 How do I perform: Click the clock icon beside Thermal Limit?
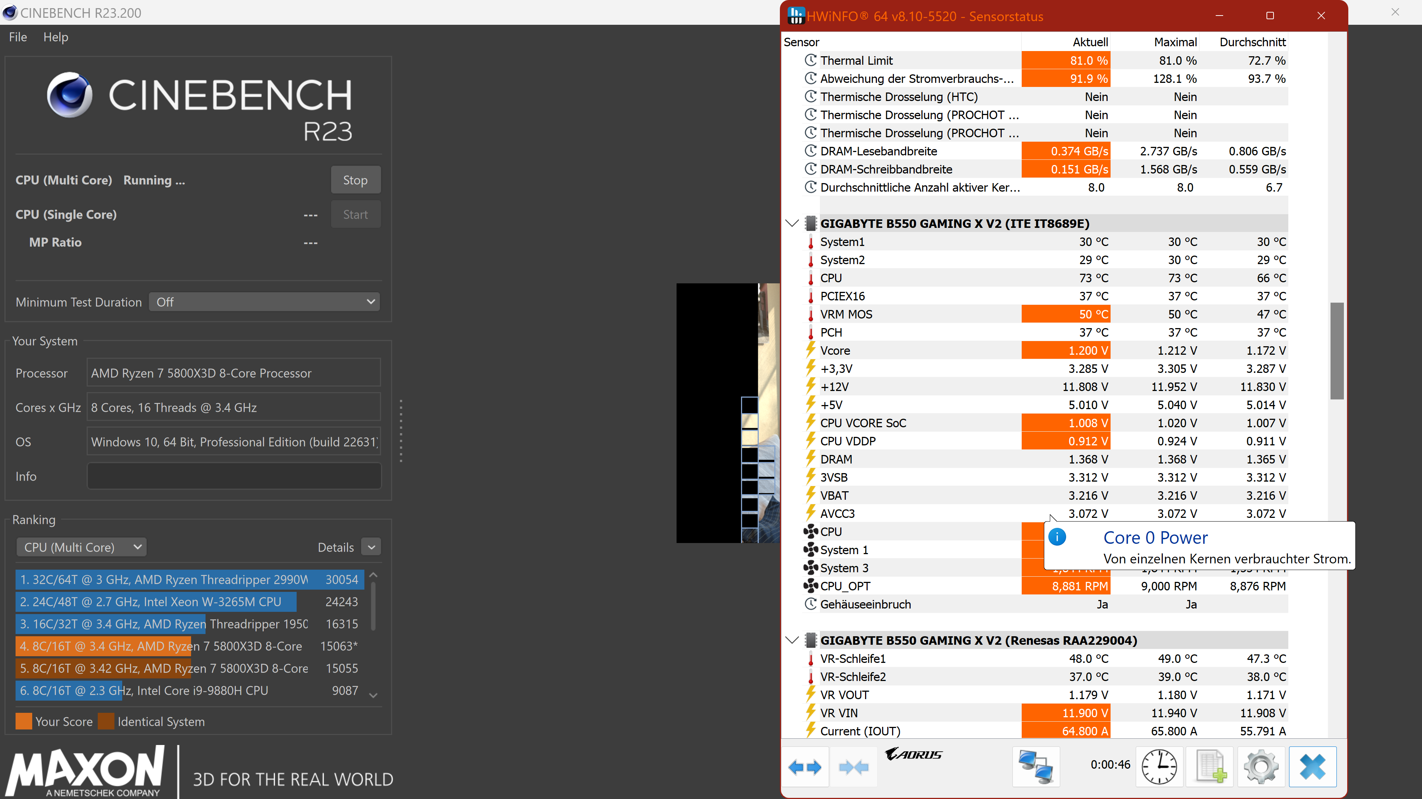pyautogui.click(x=810, y=60)
